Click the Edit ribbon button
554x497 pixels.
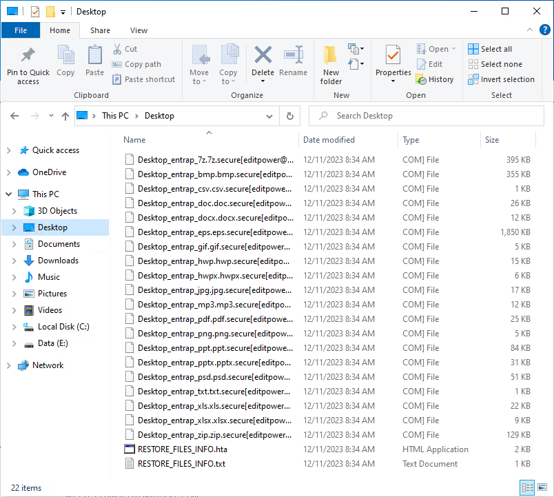430,64
